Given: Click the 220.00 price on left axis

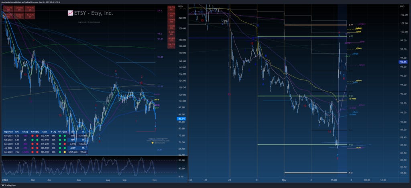Looking at the screenshot, I should (183, 18).
